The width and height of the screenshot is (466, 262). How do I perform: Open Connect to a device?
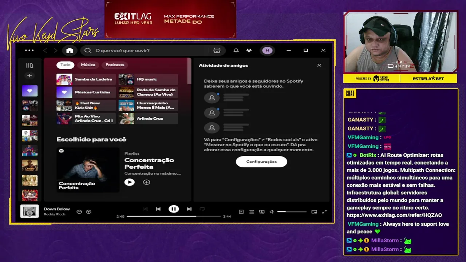pos(262,212)
